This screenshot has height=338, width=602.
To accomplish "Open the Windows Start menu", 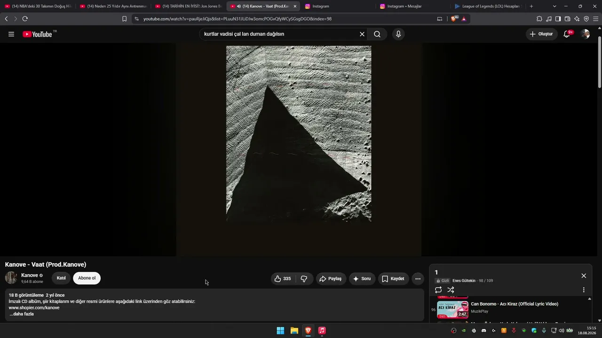I will click(280, 330).
